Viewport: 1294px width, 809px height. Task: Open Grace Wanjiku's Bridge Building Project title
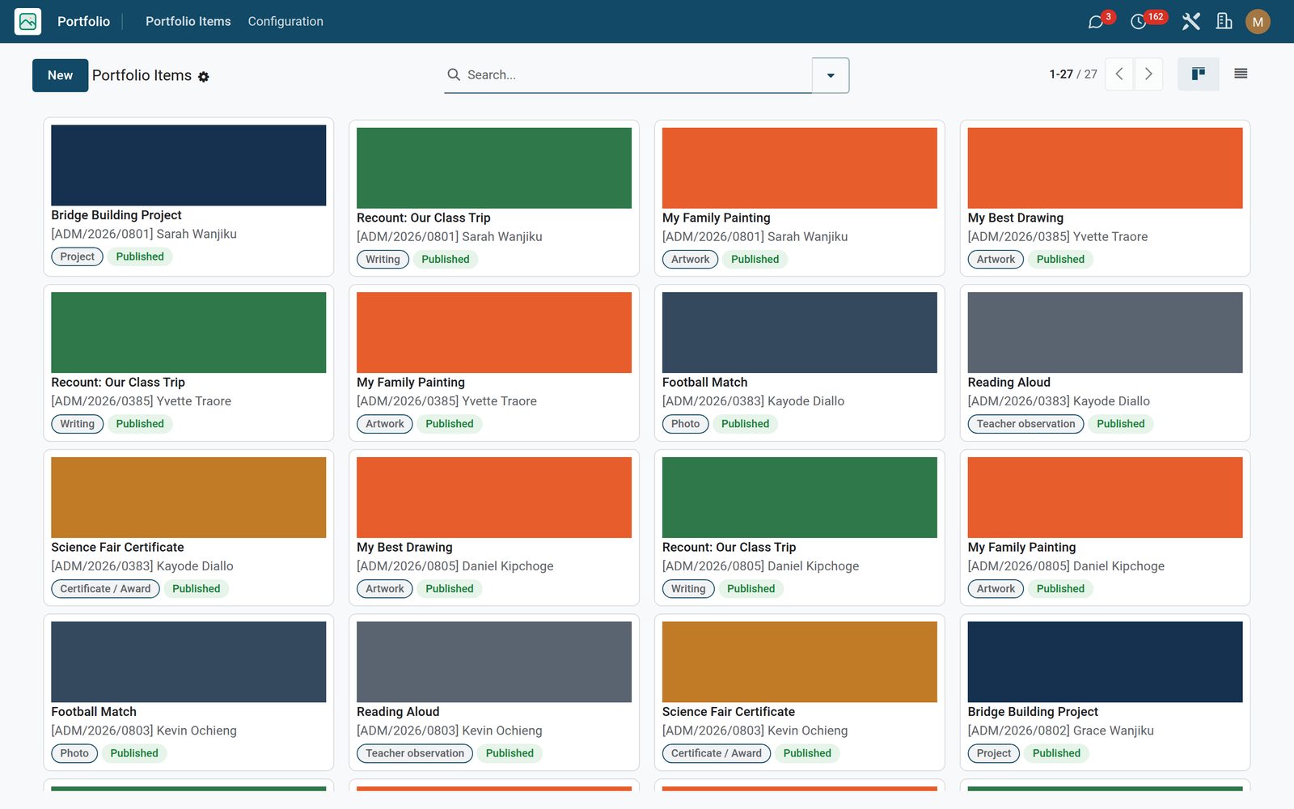point(1033,712)
